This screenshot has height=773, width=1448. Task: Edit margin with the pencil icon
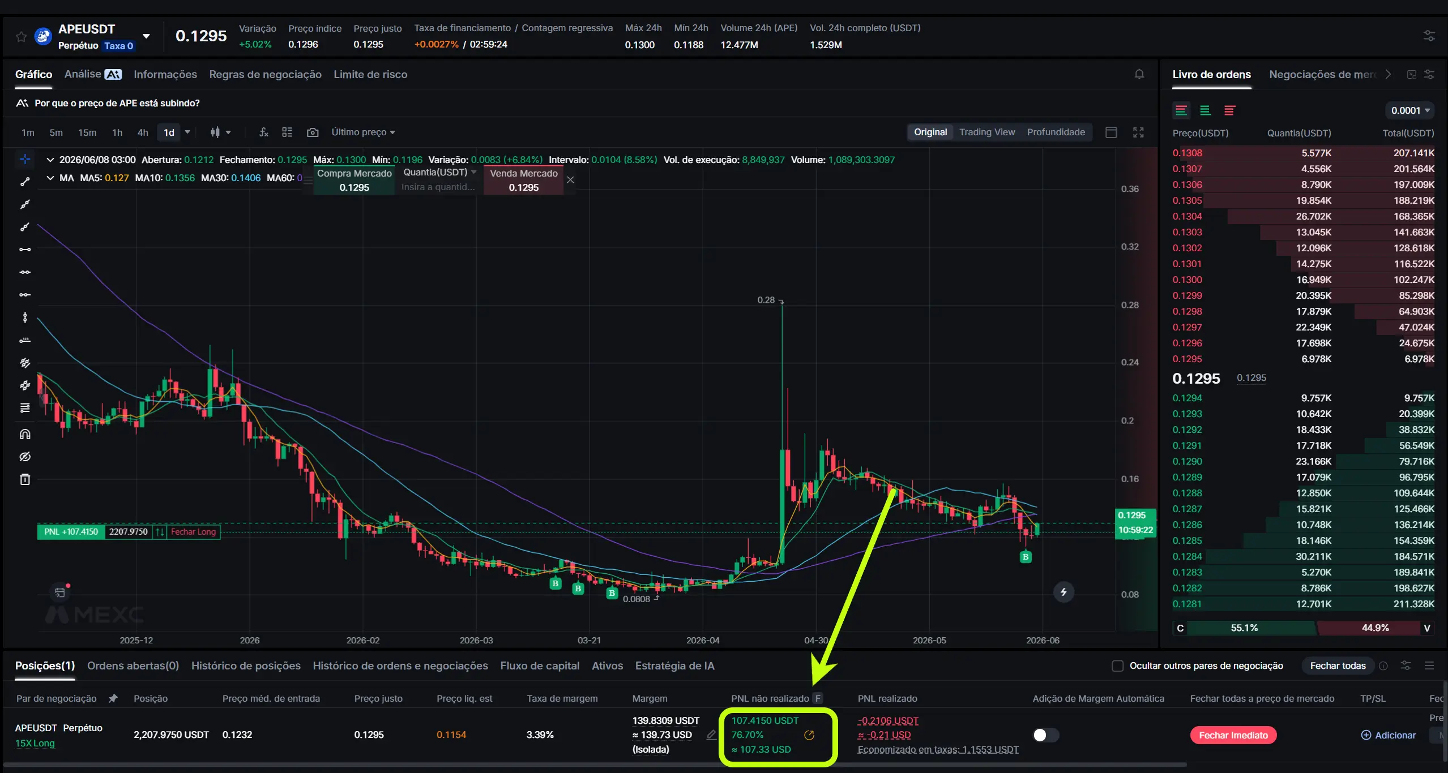(x=711, y=735)
